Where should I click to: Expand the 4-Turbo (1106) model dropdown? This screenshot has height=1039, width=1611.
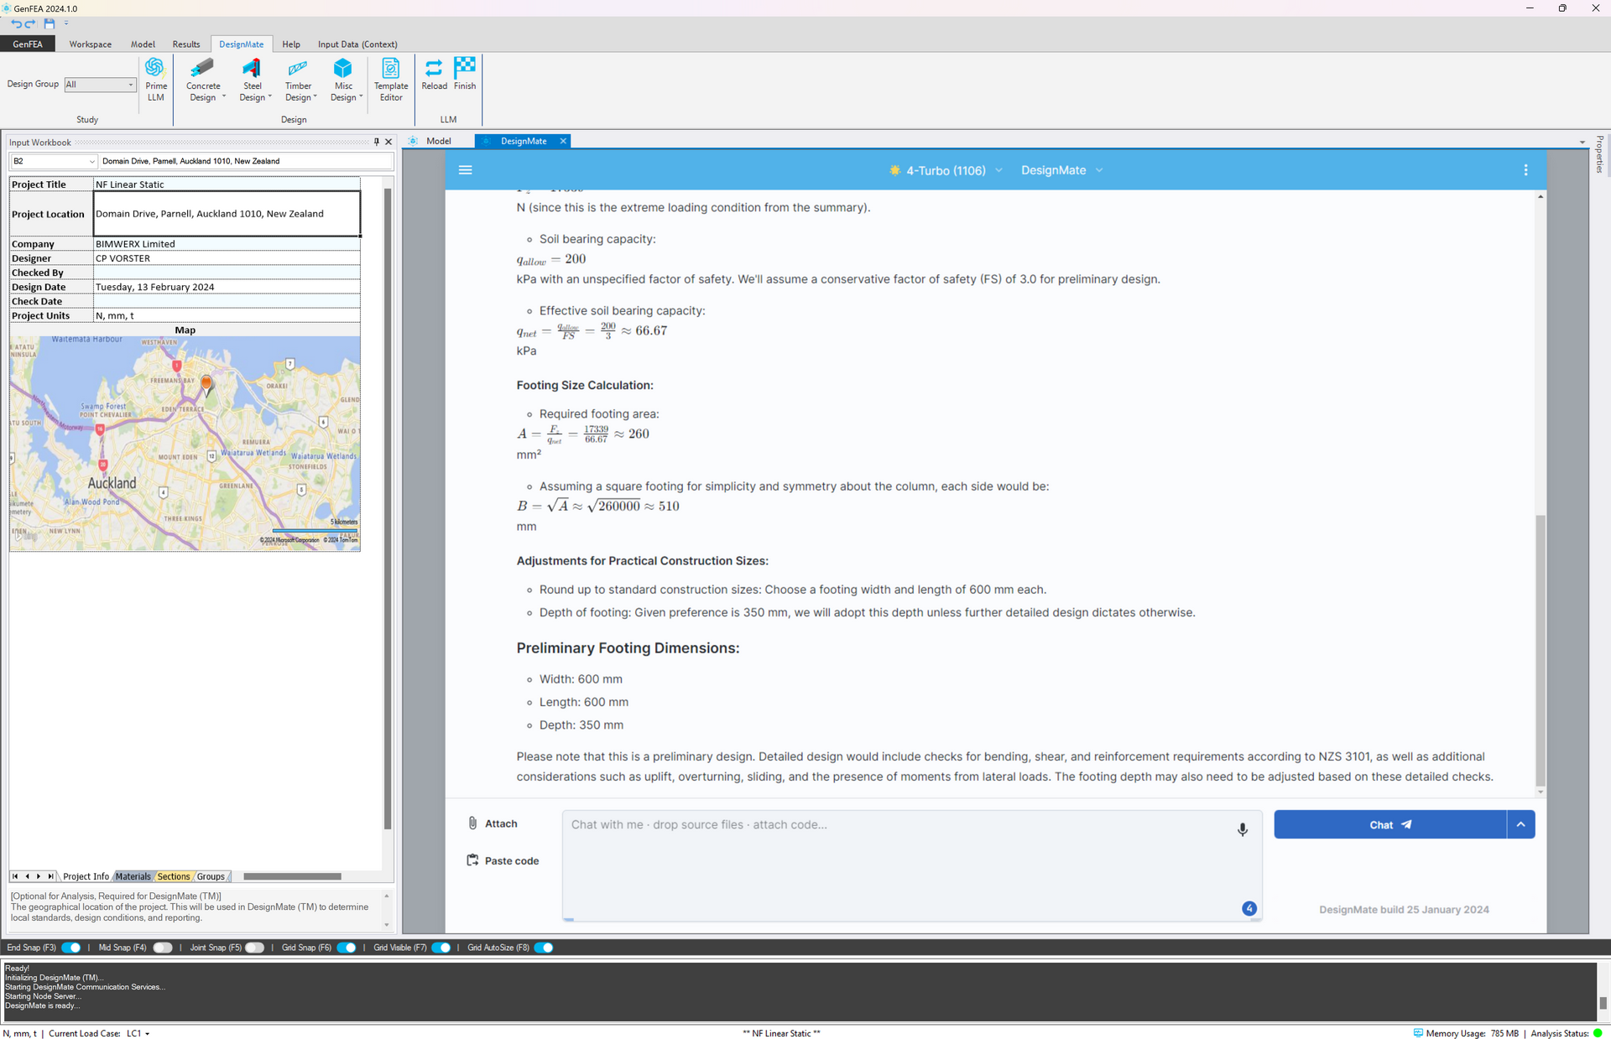(946, 170)
